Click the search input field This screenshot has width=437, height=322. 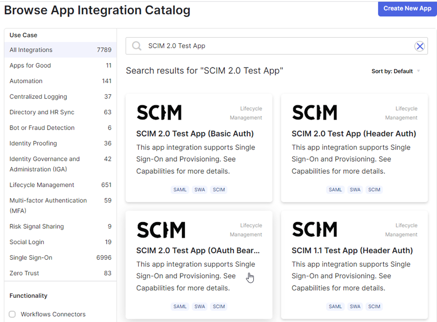[277, 46]
